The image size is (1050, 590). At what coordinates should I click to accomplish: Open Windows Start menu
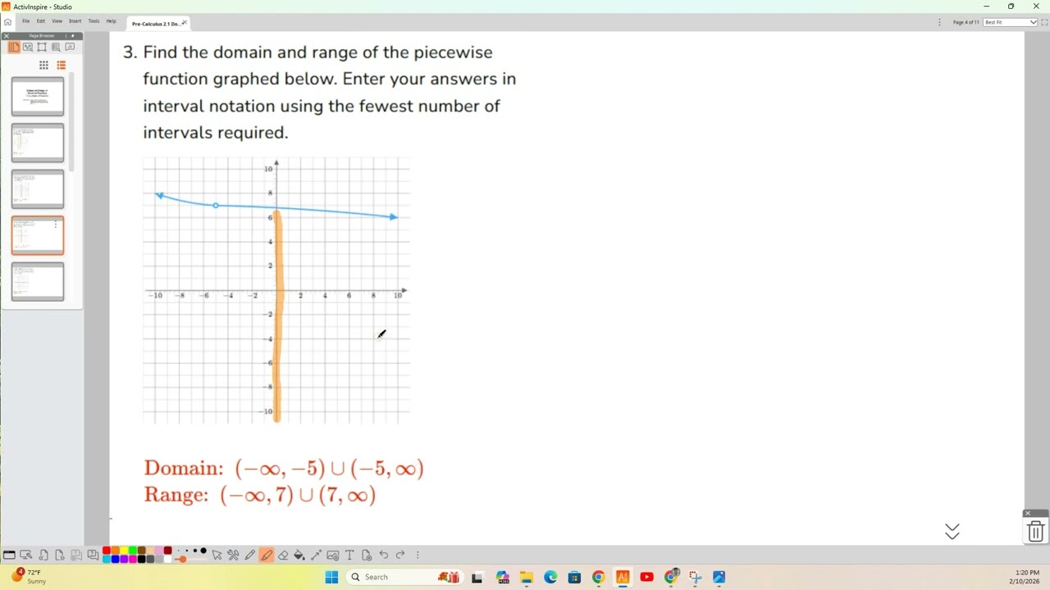point(331,577)
